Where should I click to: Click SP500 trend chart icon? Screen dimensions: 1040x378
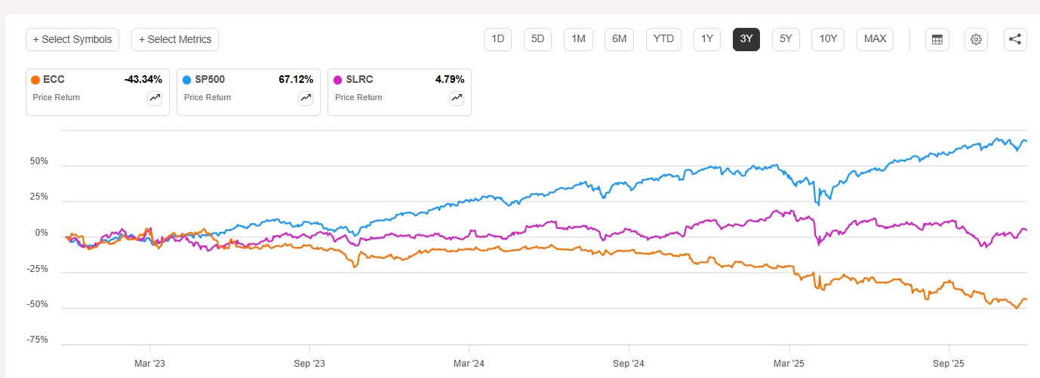tap(306, 98)
